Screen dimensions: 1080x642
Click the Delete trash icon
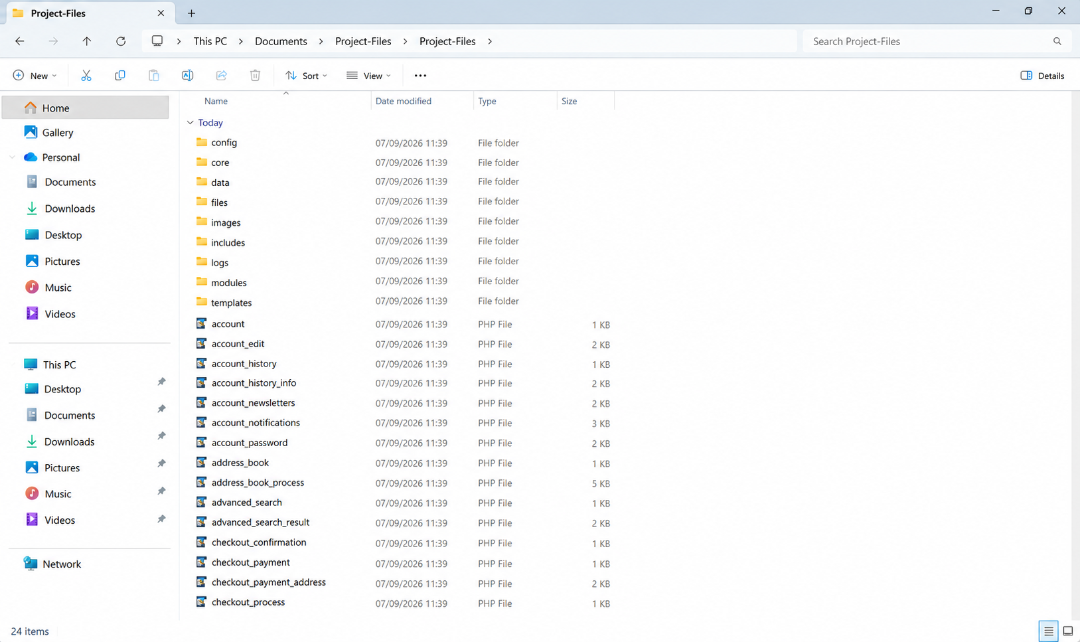click(255, 76)
